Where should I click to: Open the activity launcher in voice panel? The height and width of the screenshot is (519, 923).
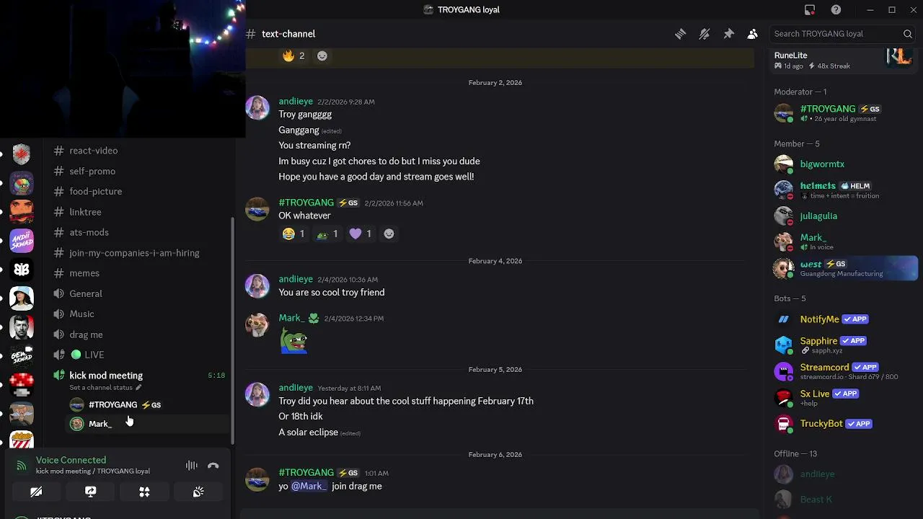144,492
